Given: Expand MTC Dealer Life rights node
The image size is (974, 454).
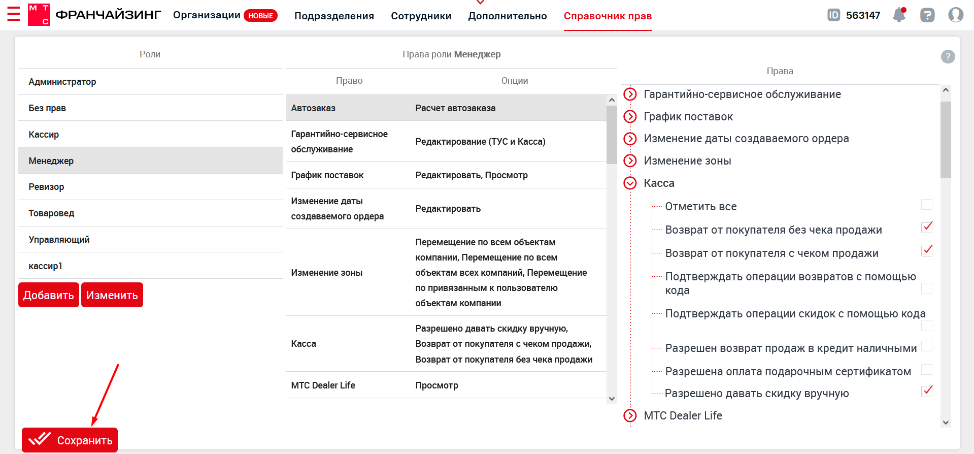Looking at the screenshot, I should 630,416.
